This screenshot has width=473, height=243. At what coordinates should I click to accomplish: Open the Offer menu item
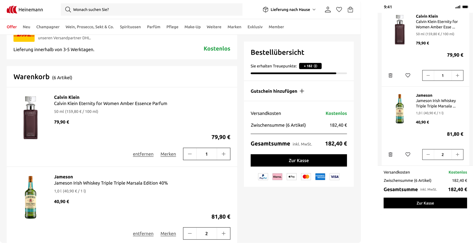click(x=12, y=27)
